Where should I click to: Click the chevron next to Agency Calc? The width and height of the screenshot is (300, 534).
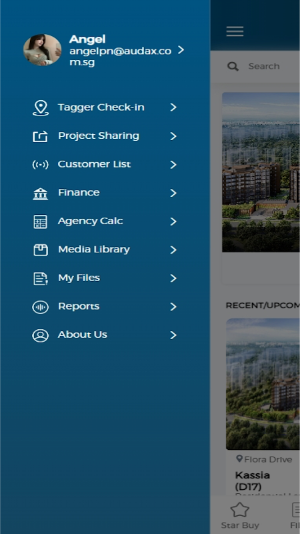[x=173, y=222]
